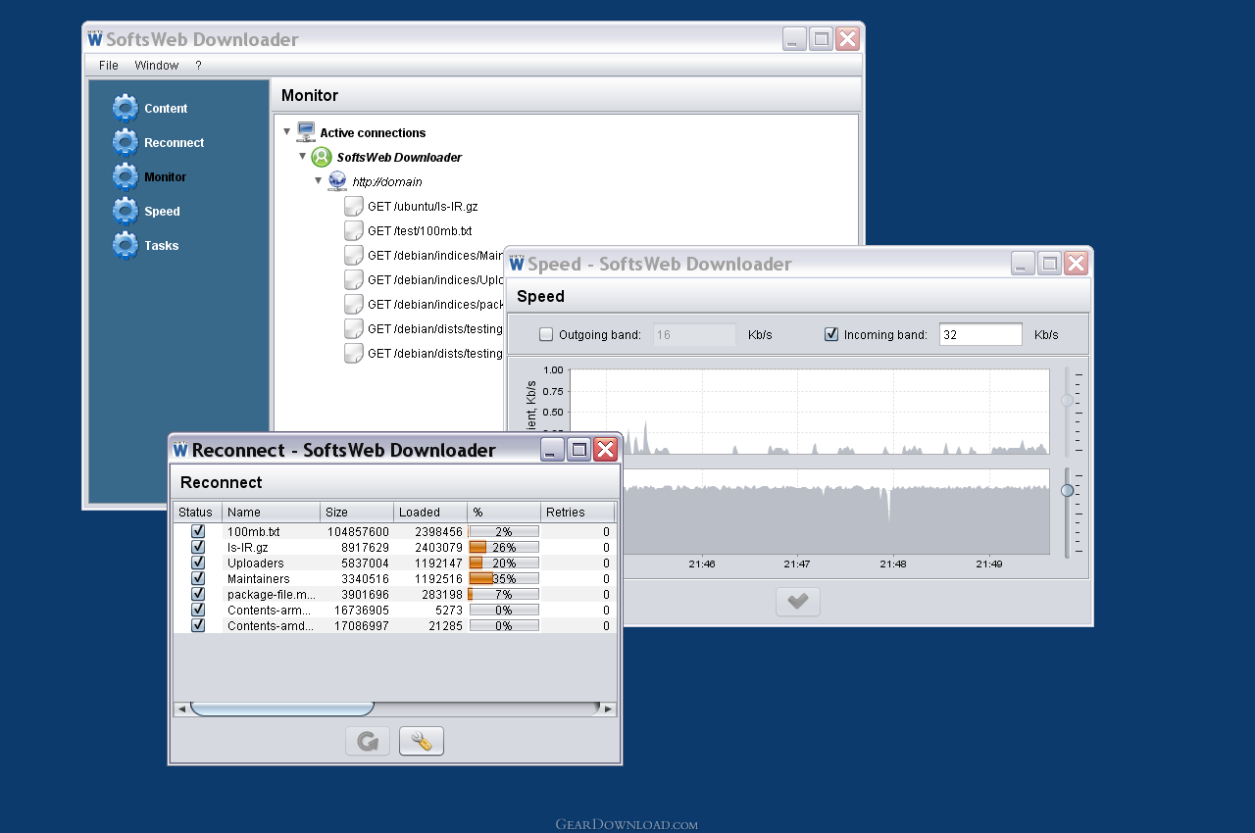Collapse the SoftsWeb Downloader tree node
The width and height of the screenshot is (1255, 833).
[x=302, y=156]
